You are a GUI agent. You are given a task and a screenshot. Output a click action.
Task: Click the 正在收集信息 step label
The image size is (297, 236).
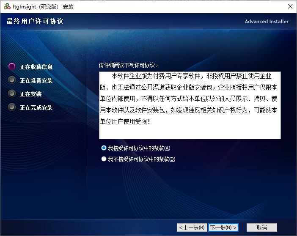click(36, 67)
